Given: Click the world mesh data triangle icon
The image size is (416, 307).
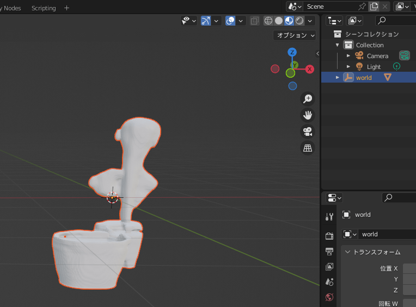Looking at the screenshot, I should pyautogui.click(x=387, y=77).
